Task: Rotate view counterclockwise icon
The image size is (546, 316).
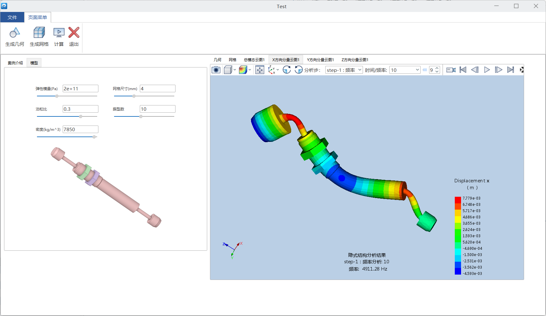Action: 299,70
